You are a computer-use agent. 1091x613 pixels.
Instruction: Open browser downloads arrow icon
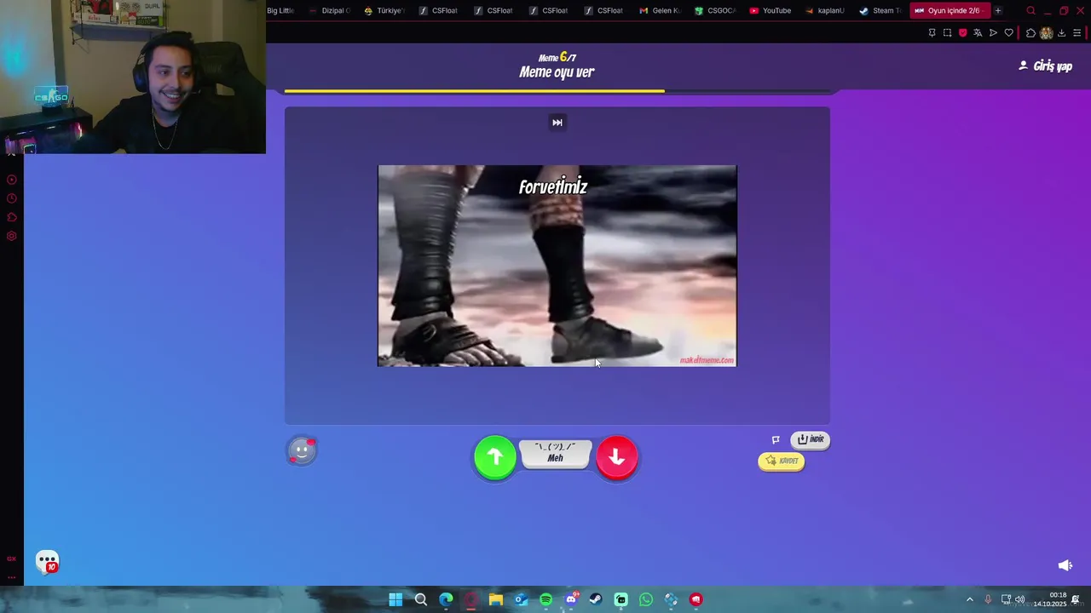[x=1061, y=33]
